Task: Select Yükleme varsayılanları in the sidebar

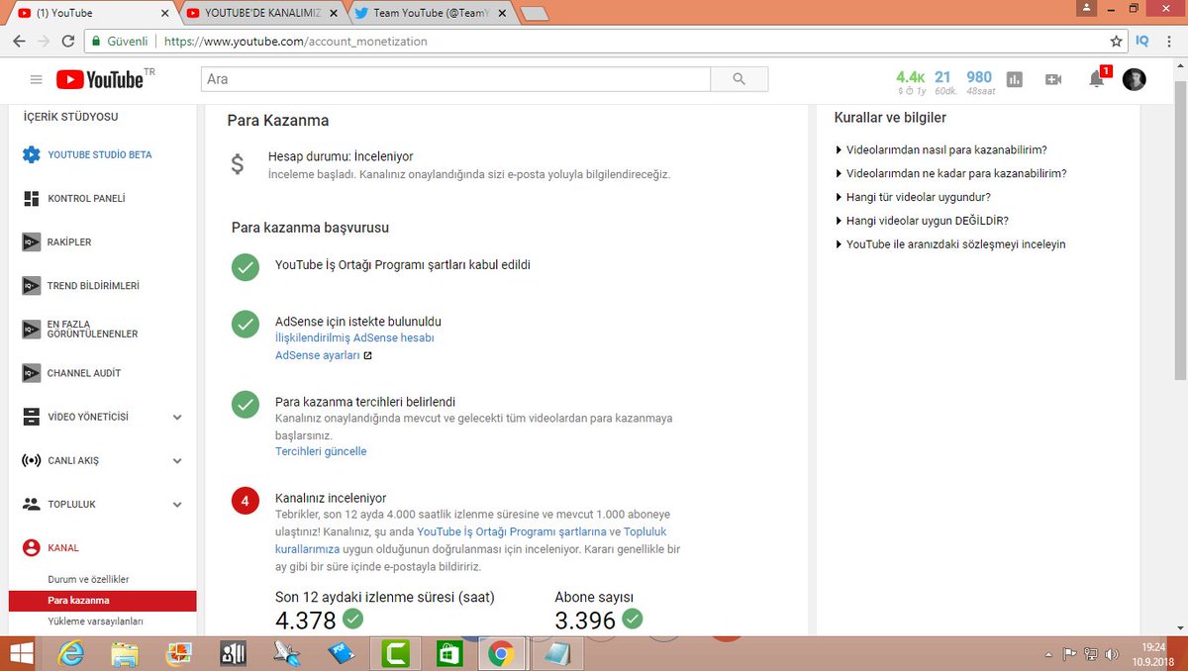Action: coord(96,622)
